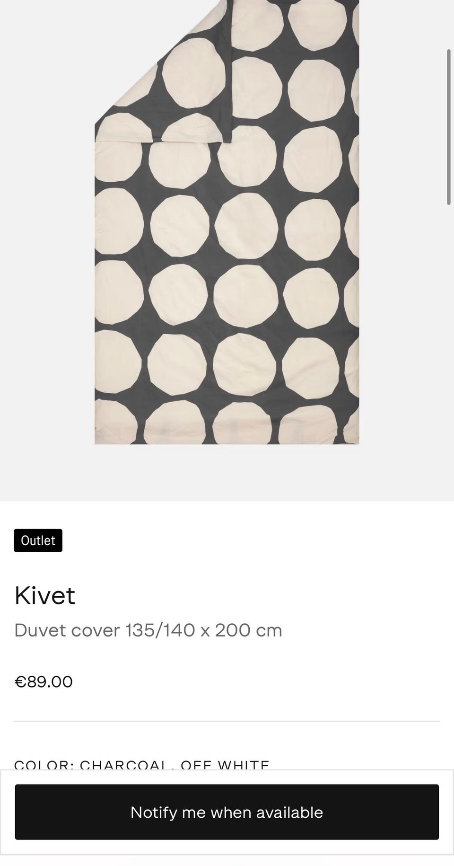
Task: Tap the Notify me when available button
Action: click(x=227, y=812)
